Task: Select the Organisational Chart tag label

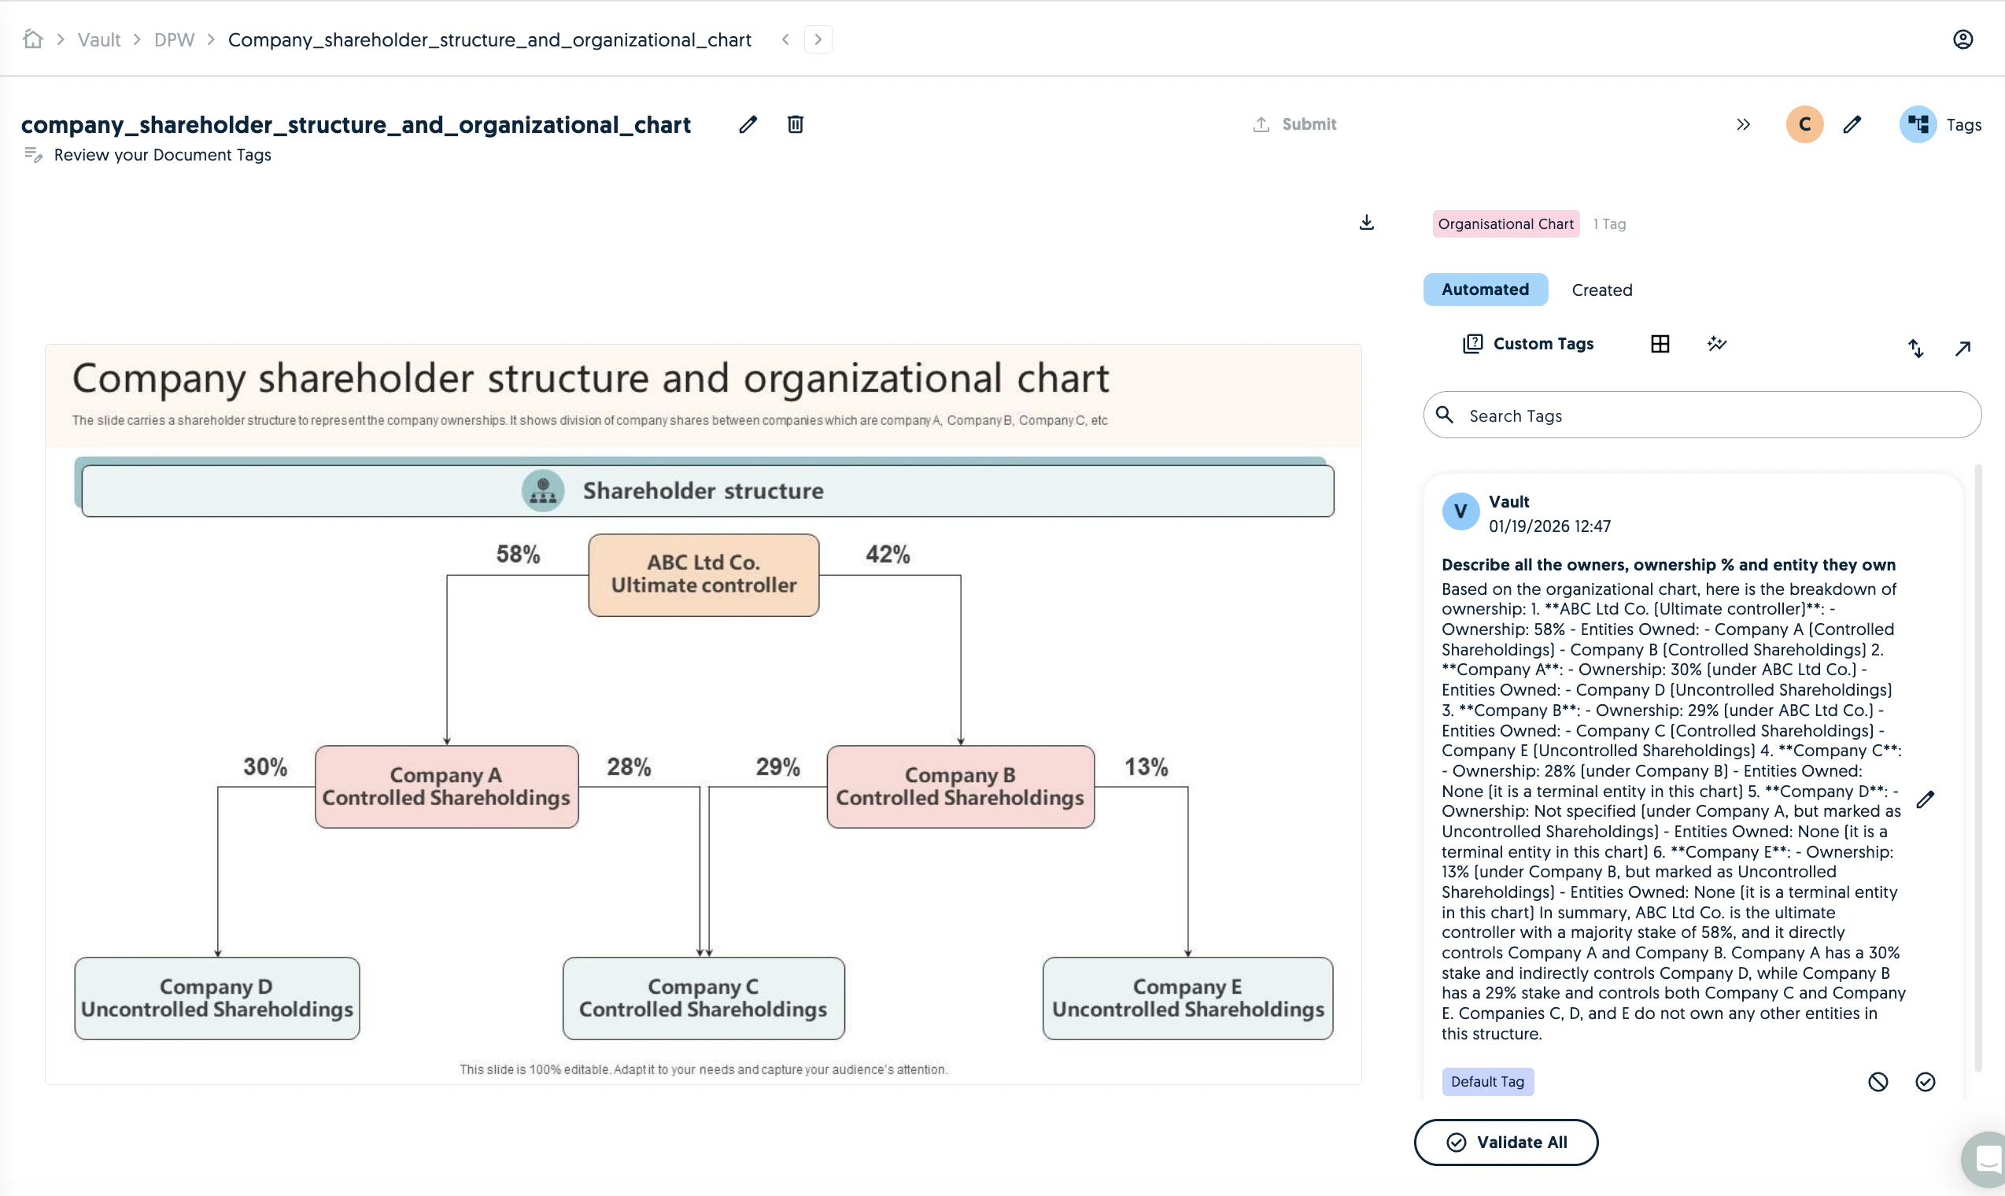Action: click(x=1505, y=224)
